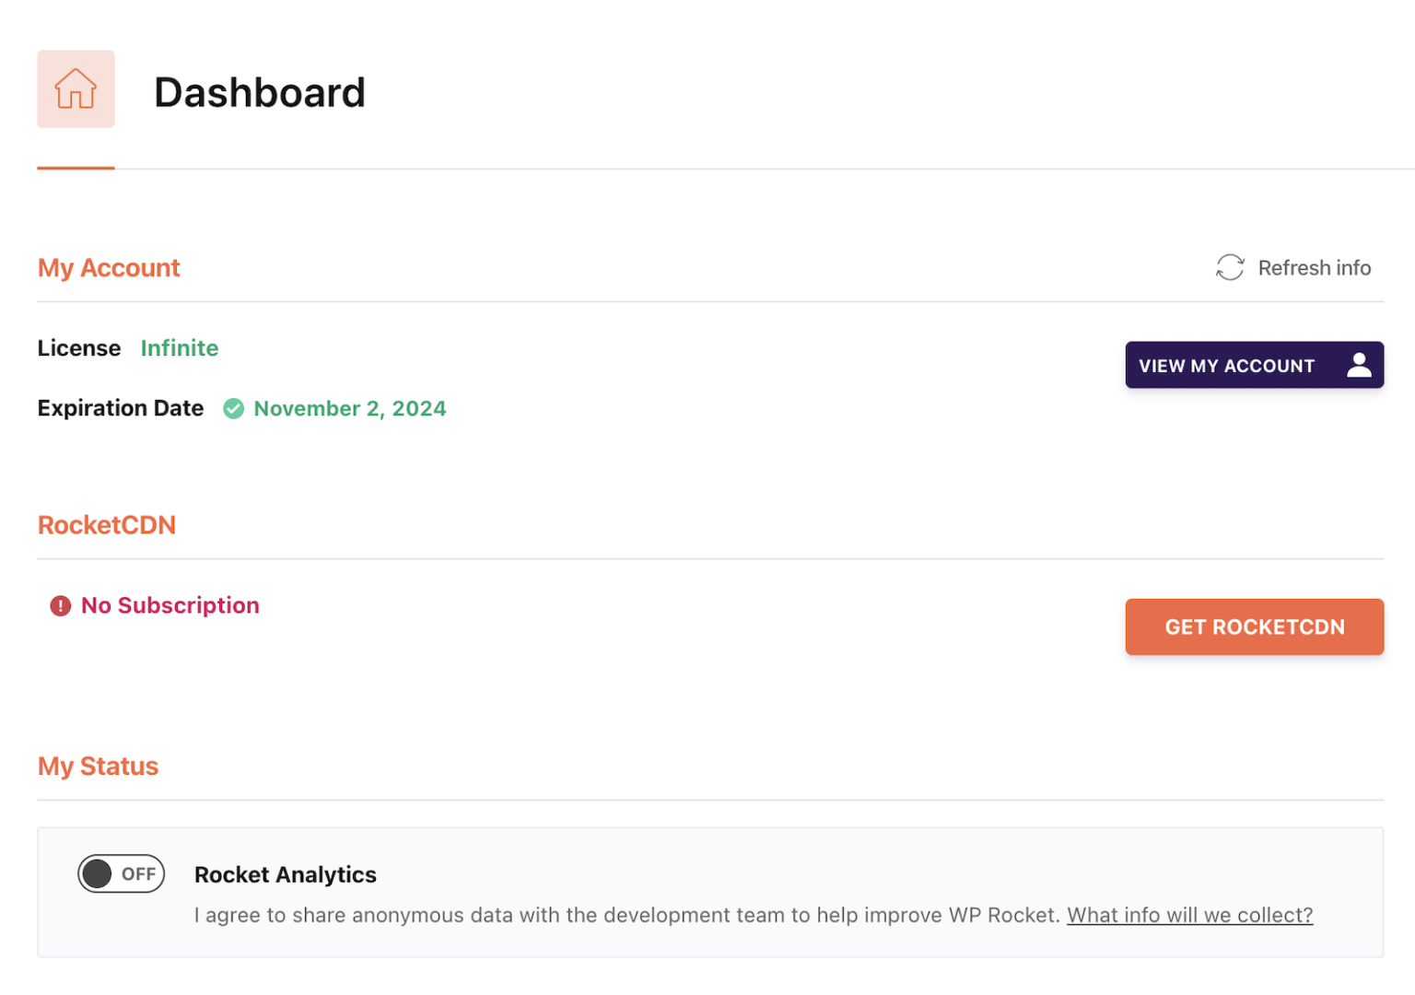This screenshot has width=1415, height=995.
Task: Click the Refresh info text
Action: coord(1315,268)
